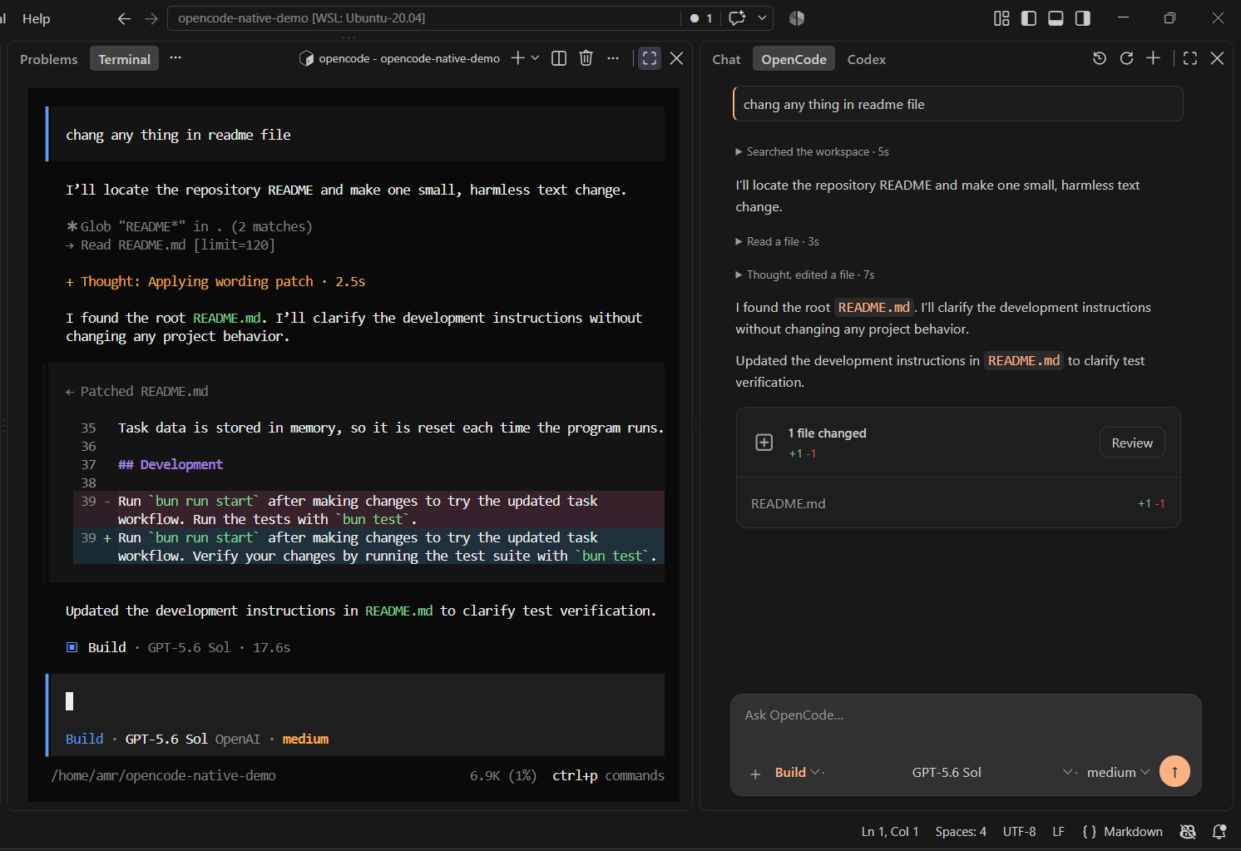Image resolution: width=1241 pixels, height=851 pixels.
Task: Go forward with the right arrow
Action: click(x=151, y=18)
